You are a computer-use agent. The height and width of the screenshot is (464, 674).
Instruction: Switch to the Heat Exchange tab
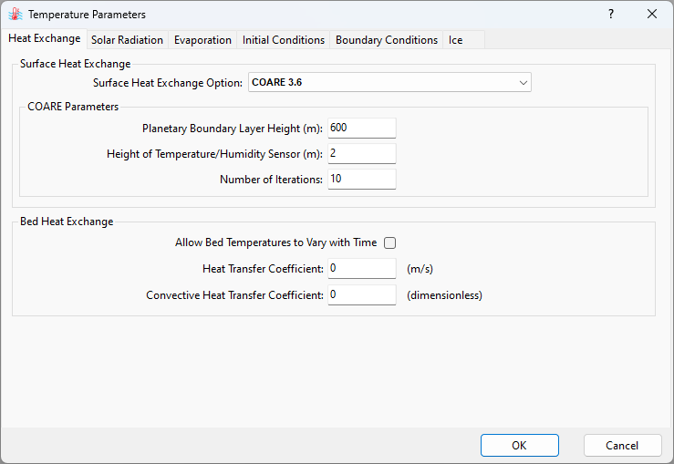point(44,39)
